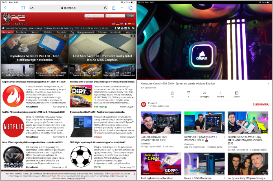Show all Safari tabs overview icon
The image size is (273, 181).
(130, 8)
